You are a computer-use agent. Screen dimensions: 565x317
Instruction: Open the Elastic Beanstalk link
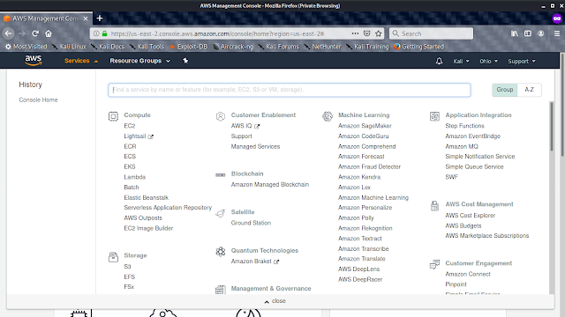pos(146,197)
